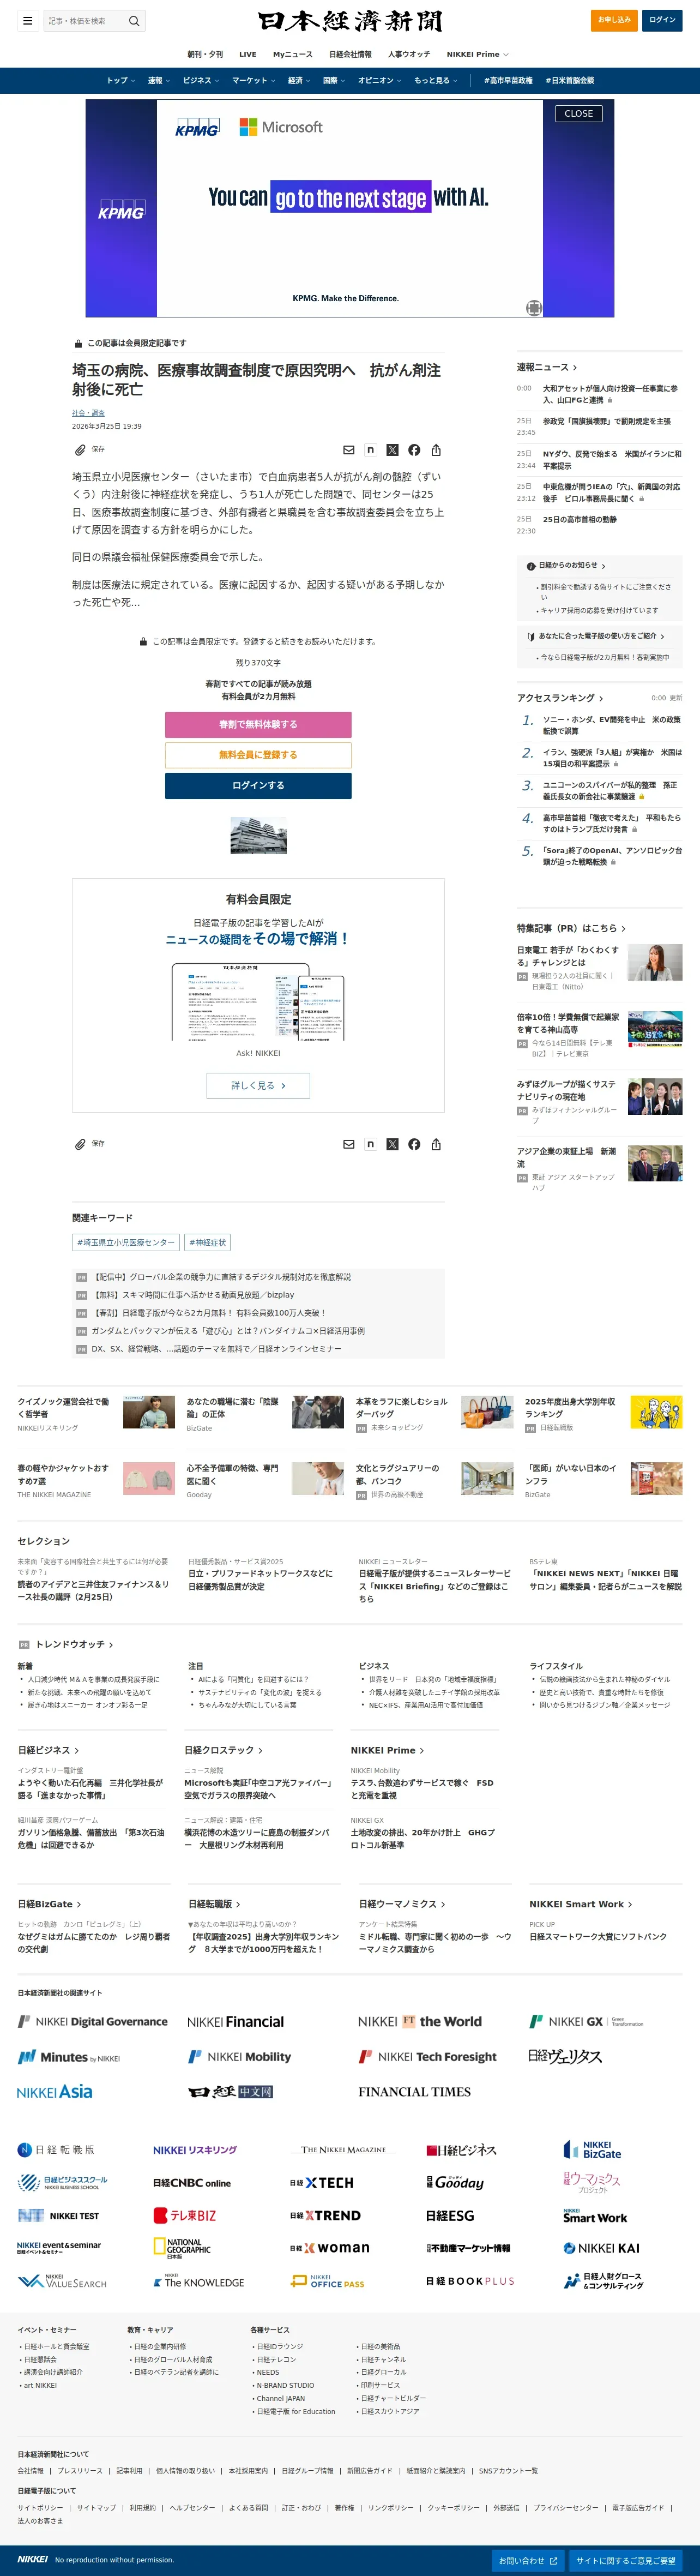Screen dimensions: 700x2576
Task: Click 詳しく見る under Ask! NIKKEI
Action: point(258,1085)
